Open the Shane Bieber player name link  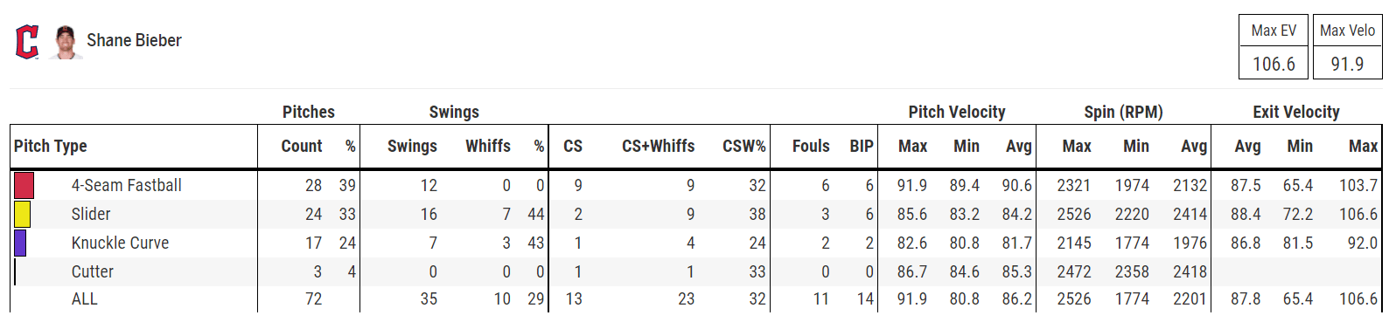[134, 40]
